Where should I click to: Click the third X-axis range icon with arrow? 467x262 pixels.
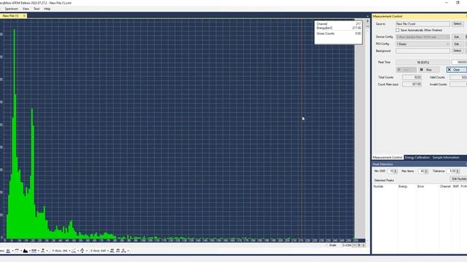click(124, 251)
